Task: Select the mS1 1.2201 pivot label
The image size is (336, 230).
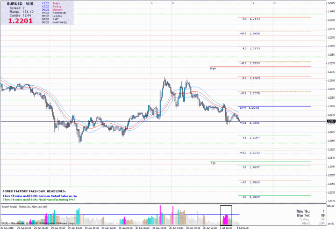Action: [x=249, y=123]
